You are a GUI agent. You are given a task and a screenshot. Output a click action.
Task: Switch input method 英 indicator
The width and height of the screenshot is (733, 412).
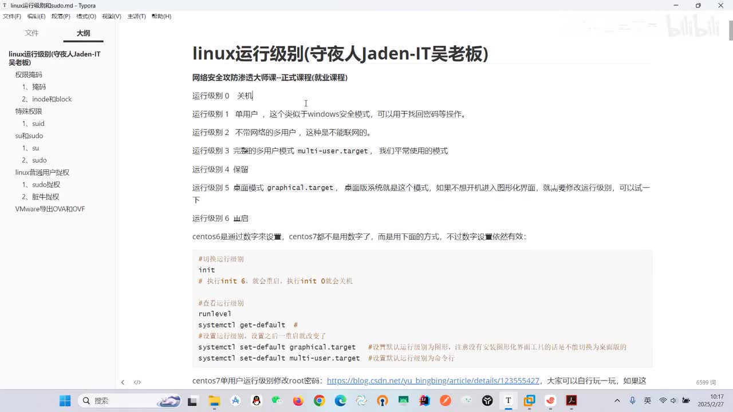point(648,401)
